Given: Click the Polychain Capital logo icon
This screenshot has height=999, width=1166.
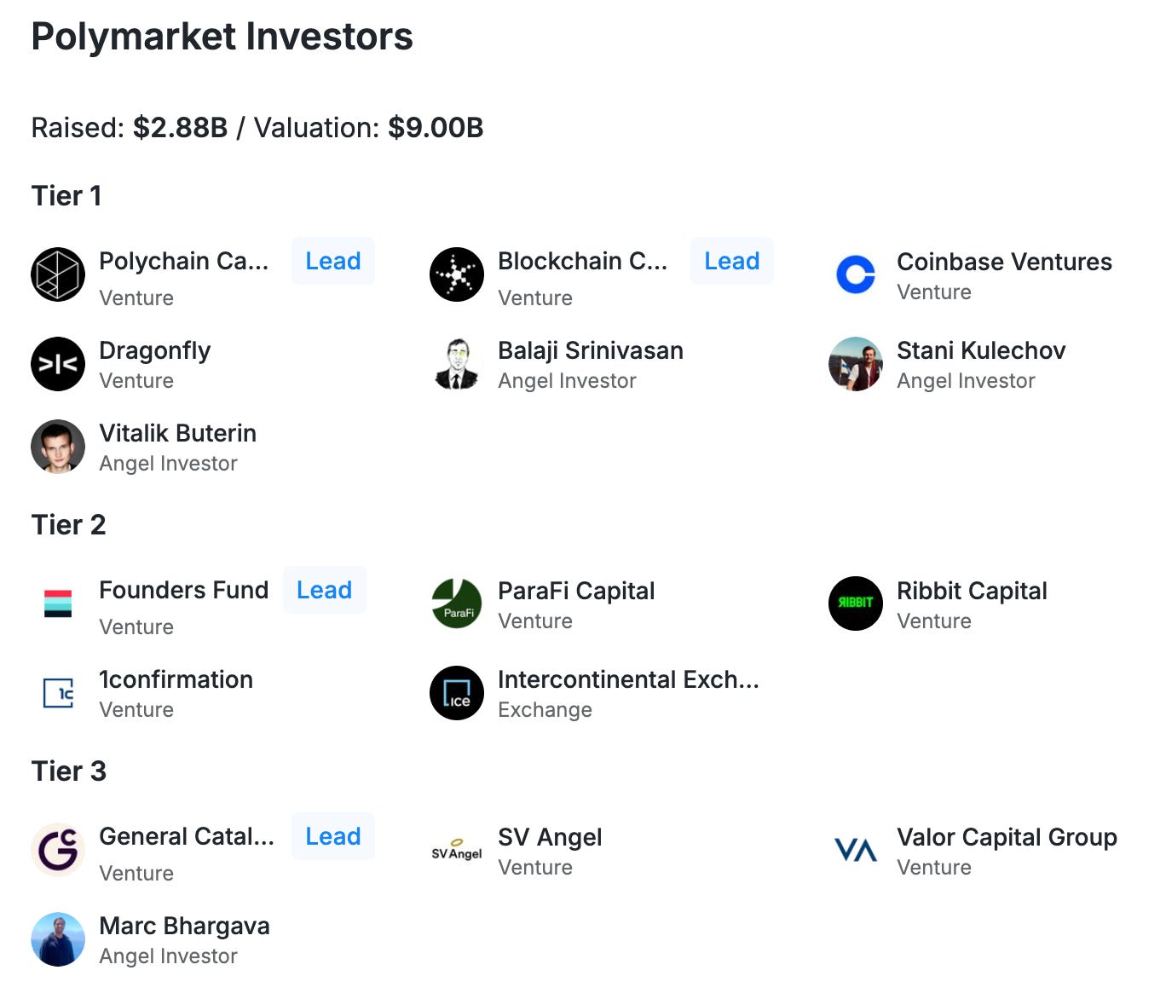Looking at the screenshot, I should (x=58, y=274).
